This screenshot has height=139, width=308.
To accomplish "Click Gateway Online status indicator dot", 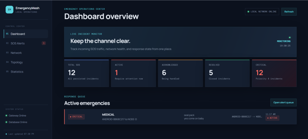I will coord(7,116).
